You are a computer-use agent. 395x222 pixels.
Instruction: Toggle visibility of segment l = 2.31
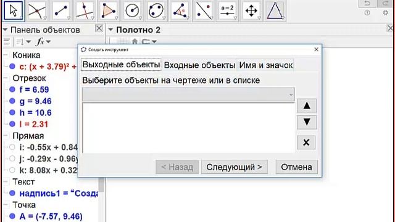point(12,124)
